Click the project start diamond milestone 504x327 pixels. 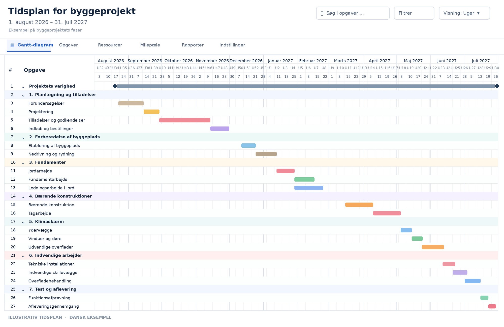tap(115, 86)
